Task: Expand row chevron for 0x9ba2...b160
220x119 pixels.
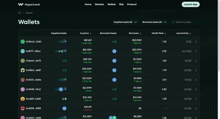Action: pos(196,42)
